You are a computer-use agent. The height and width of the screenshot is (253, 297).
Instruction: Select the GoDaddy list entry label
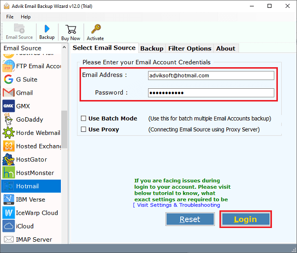click(x=29, y=120)
